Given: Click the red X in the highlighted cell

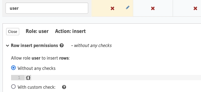Looking at the screenshot, I should [112, 9].
